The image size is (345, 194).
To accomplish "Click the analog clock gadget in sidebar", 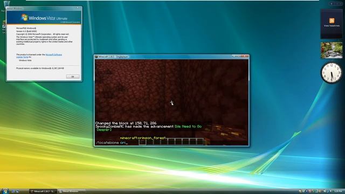I will [332, 73].
